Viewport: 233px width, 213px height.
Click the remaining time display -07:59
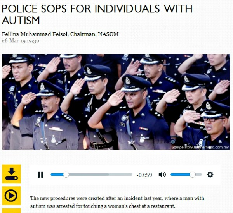click(144, 175)
